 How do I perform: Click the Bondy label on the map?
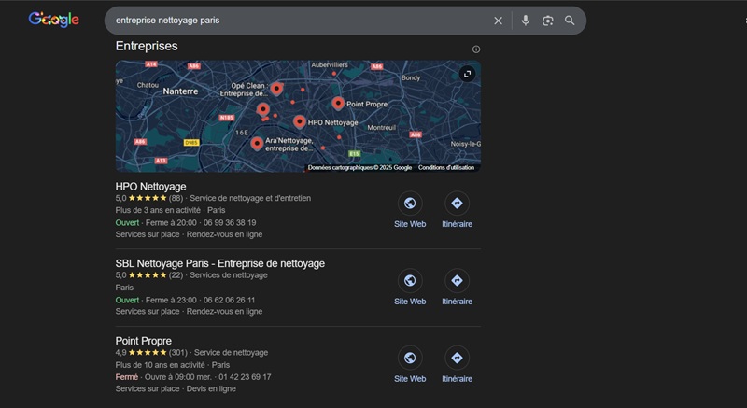click(x=411, y=77)
